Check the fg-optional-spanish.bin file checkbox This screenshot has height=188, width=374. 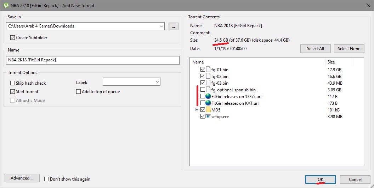pos(203,90)
